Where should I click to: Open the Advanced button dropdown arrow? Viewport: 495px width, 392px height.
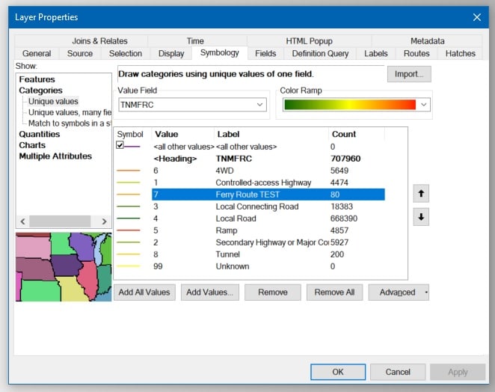(426, 293)
